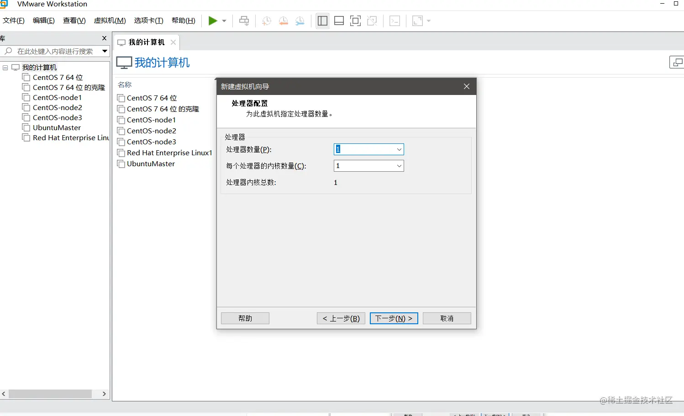Viewport: 684px width, 416px height.
Task: Click the console view terminal icon
Action: pyautogui.click(x=395, y=21)
